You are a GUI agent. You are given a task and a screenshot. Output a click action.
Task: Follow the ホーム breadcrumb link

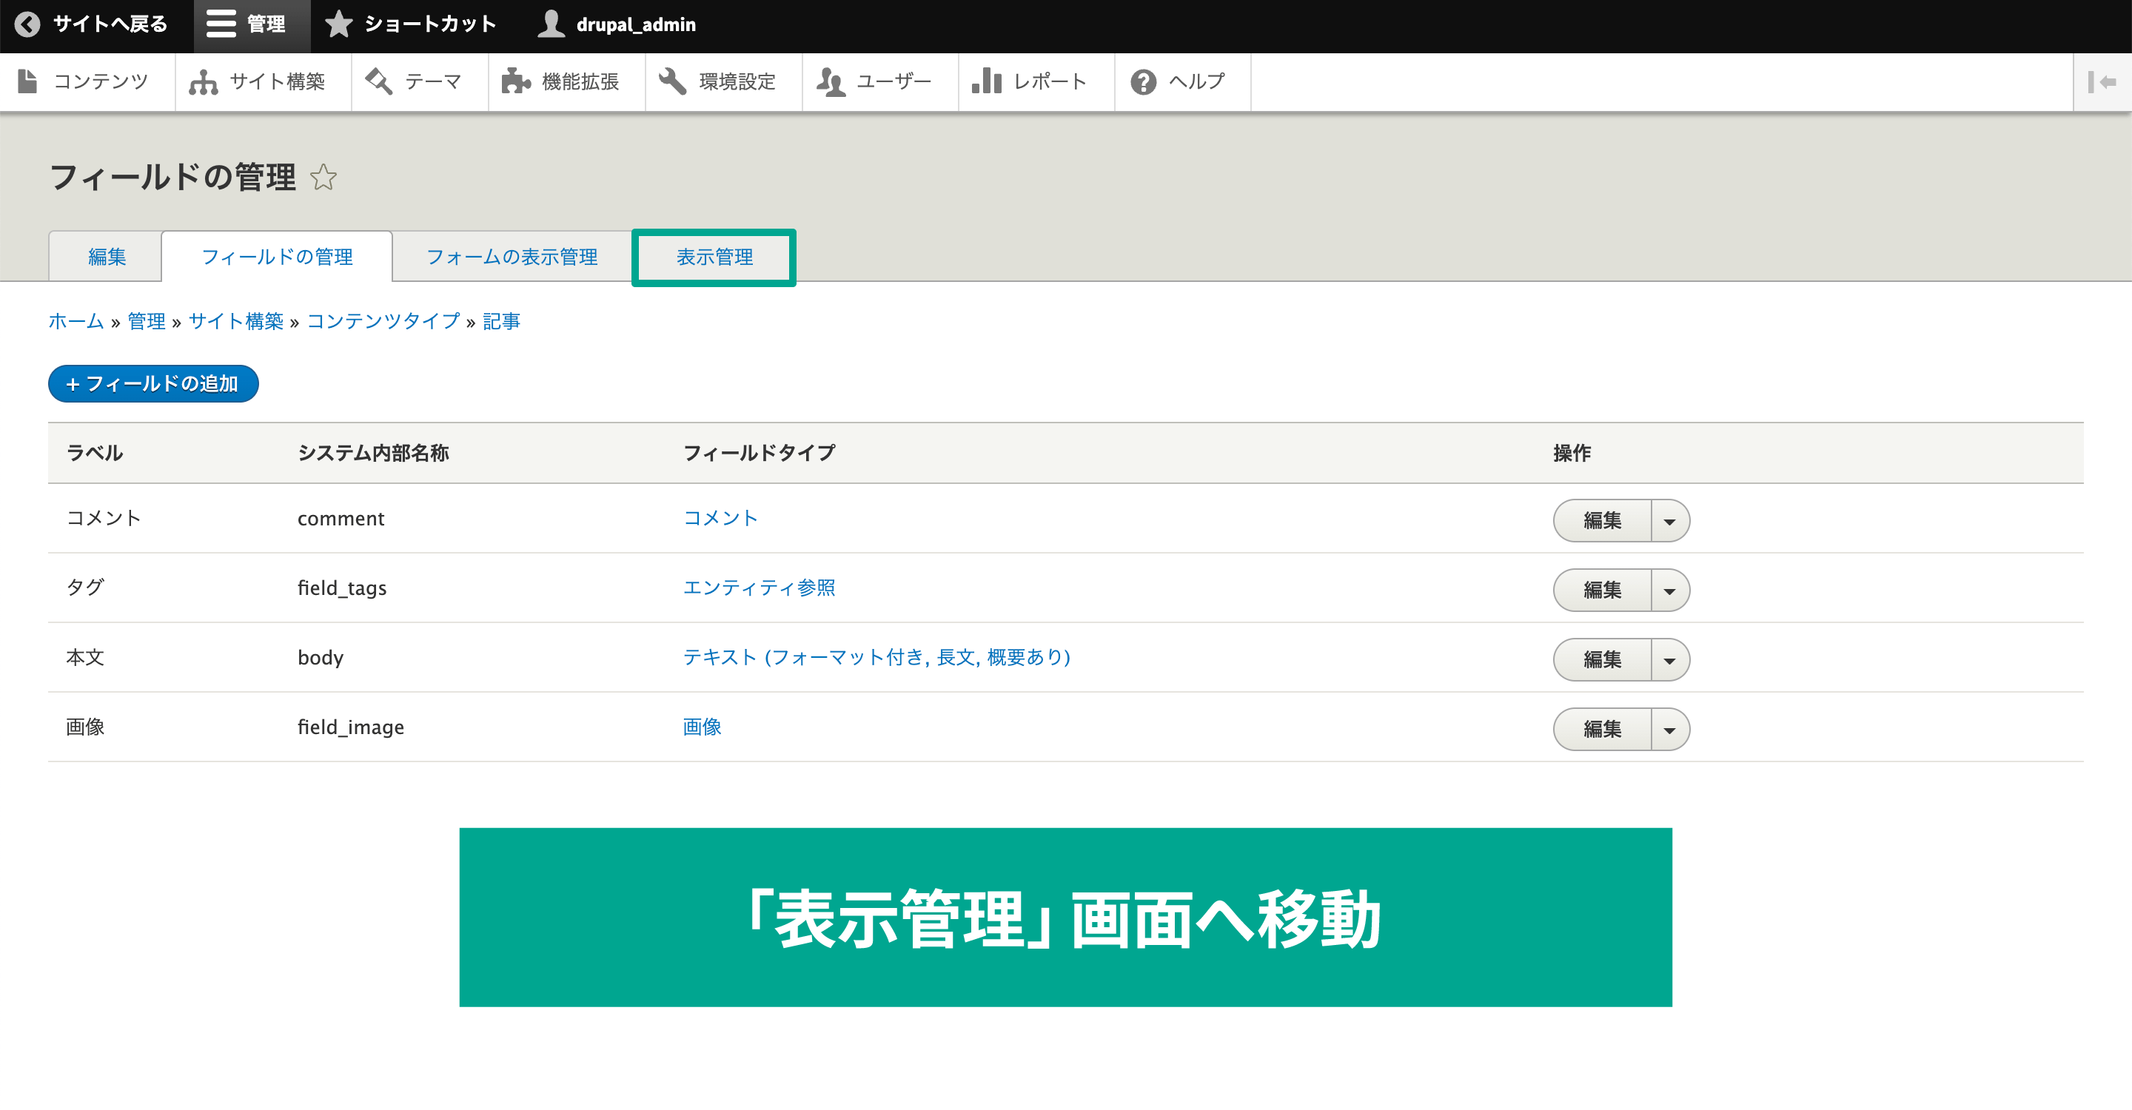pos(76,321)
